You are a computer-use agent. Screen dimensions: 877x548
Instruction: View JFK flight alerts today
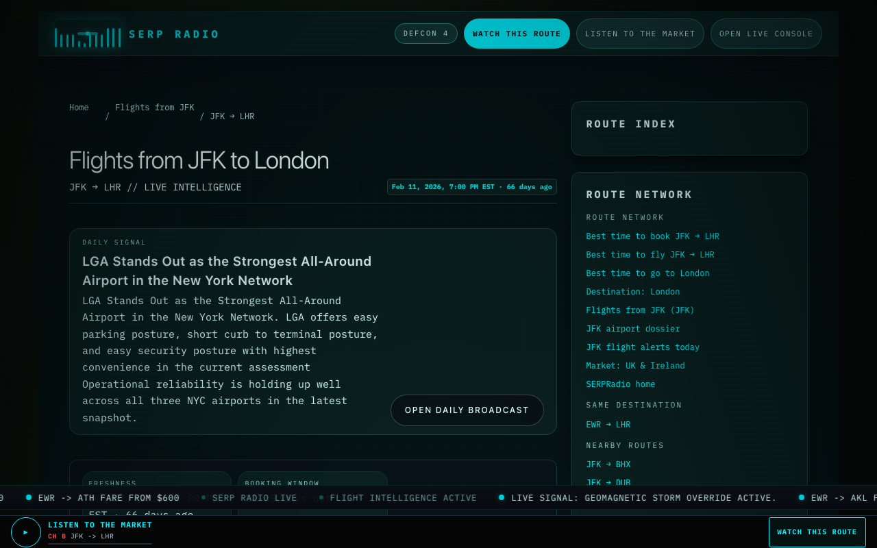(x=642, y=347)
